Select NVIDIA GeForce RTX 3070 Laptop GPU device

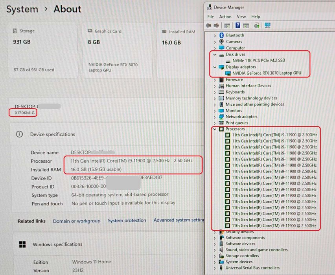(267, 73)
